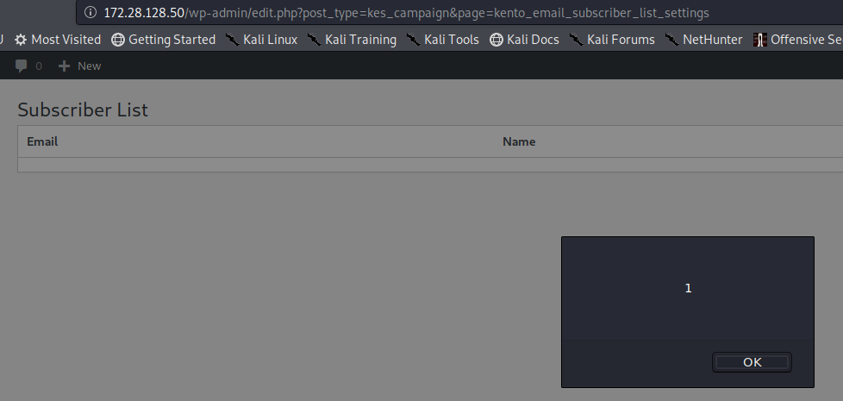Visit the Kali Forums bookmark
843x401 pixels.
point(612,40)
